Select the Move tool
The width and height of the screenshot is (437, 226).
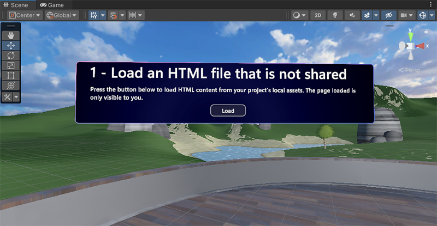(11, 46)
